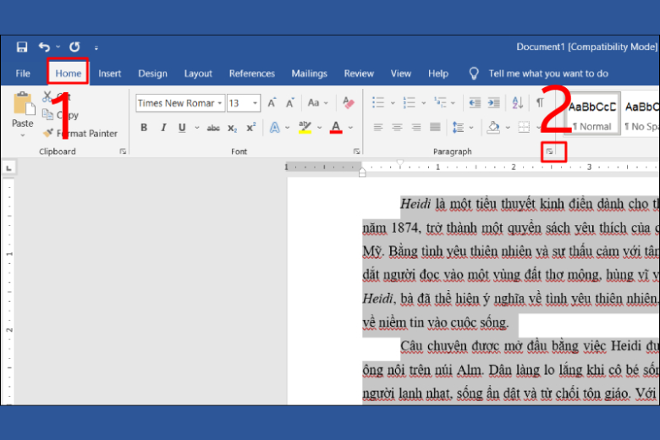
Task: Undo the last action
Action: (44, 47)
